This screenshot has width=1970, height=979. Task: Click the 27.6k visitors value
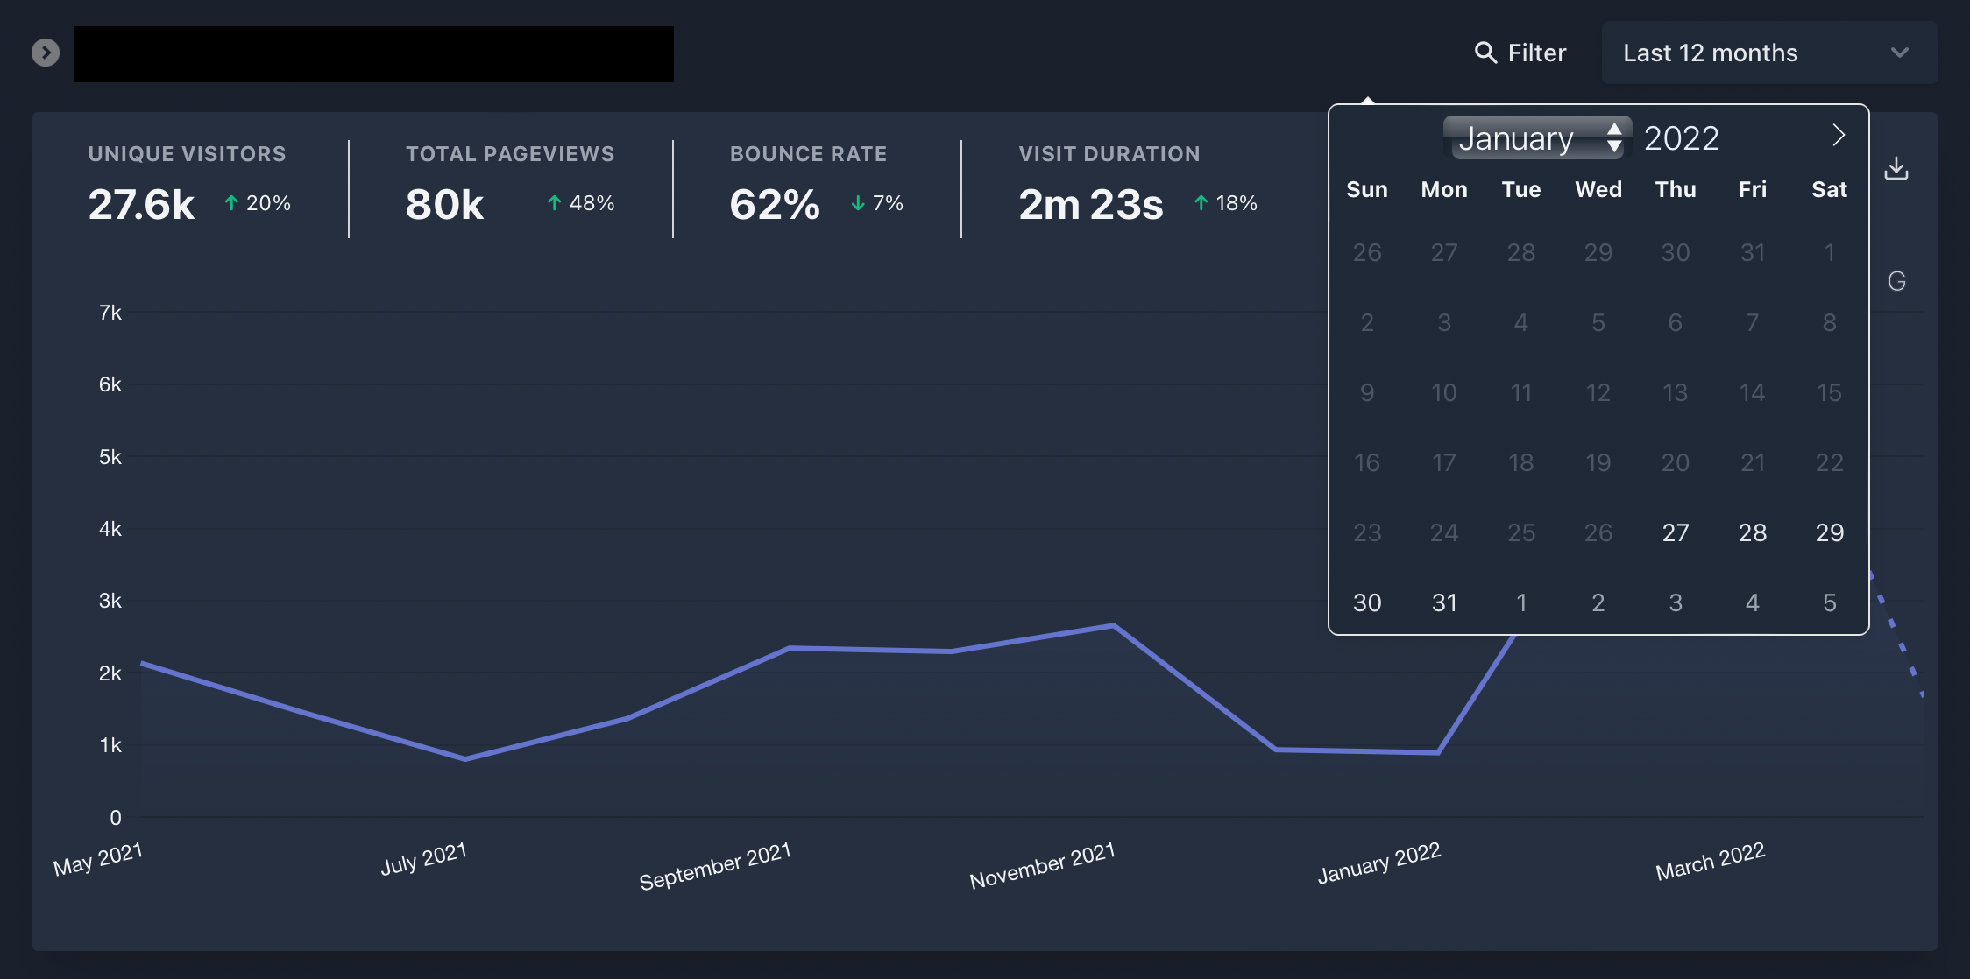coord(141,205)
